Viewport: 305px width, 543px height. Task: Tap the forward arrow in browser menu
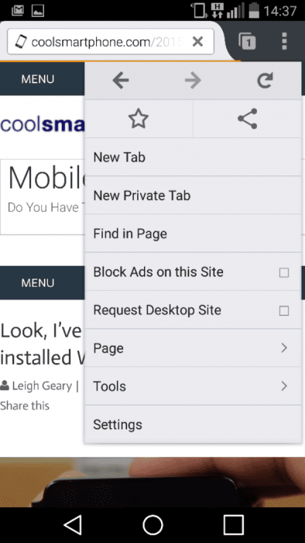[193, 81]
